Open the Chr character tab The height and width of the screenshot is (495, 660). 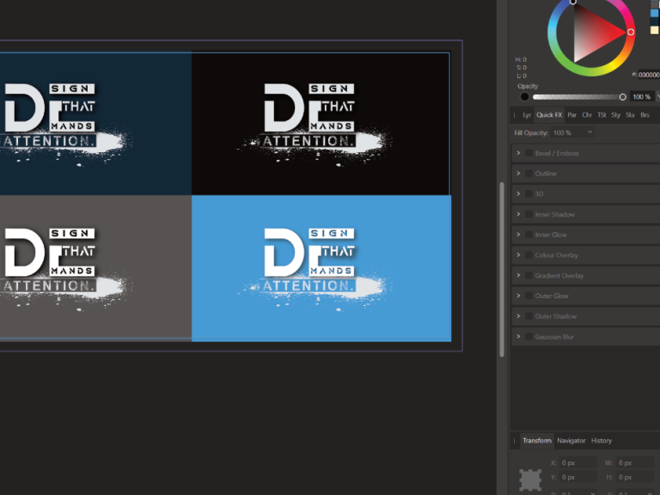pyautogui.click(x=587, y=114)
